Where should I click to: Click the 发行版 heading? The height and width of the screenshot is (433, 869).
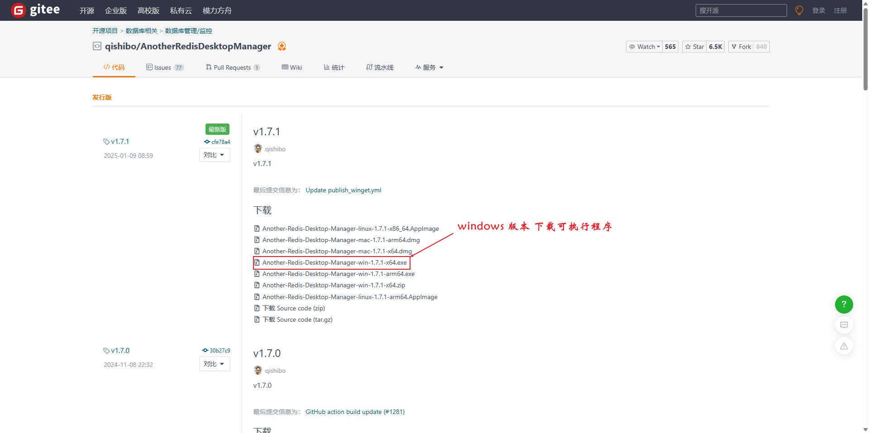coord(102,97)
